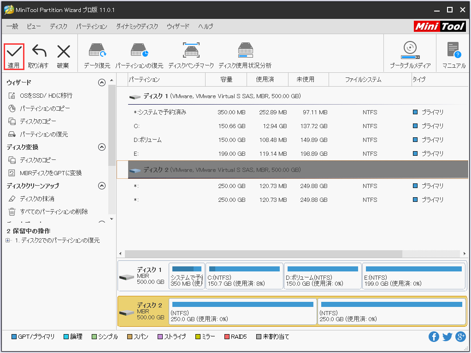Image resolution: width=471 pixels, height=353 pixels.
Task: Open the ビュー menu
Action: coord(34,26)
